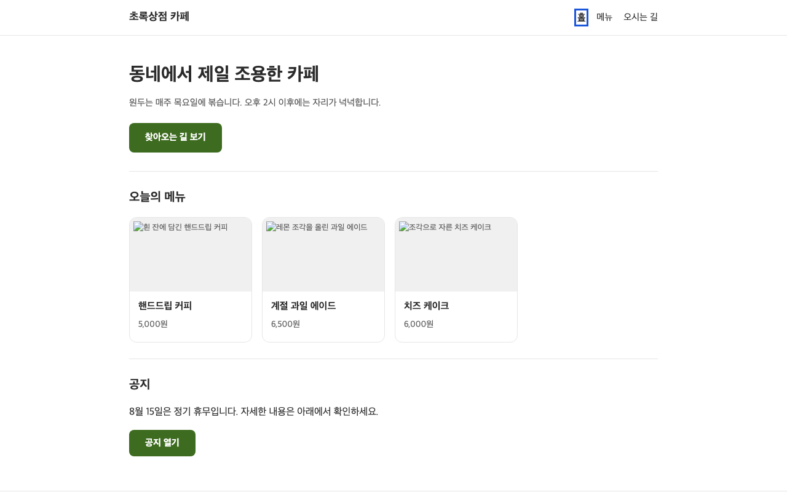Click the 5,000원 price label
787x492 pixels.
153,324
